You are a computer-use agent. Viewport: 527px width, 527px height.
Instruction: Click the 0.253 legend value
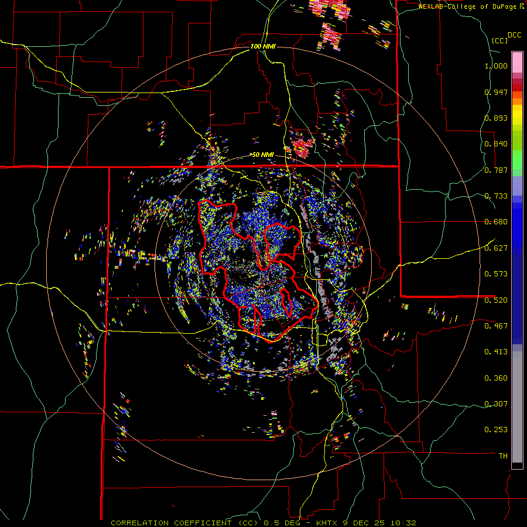(x=496, y=430)
